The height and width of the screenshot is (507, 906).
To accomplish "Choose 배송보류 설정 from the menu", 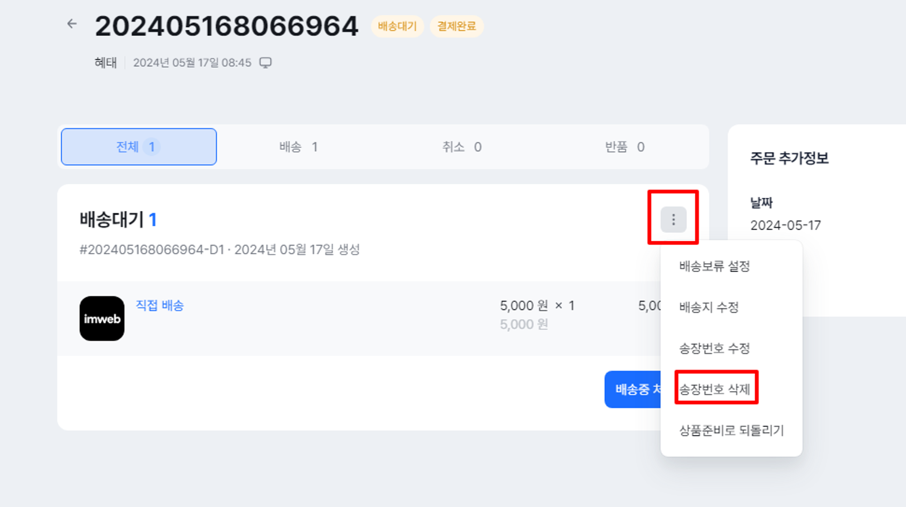I will (714, 266).
